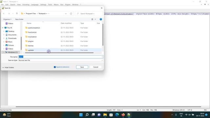Click Program Files in the address path
The image size is (210, 118).
tap(31, 13)
